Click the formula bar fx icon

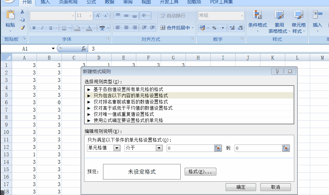tap(83, 49)
